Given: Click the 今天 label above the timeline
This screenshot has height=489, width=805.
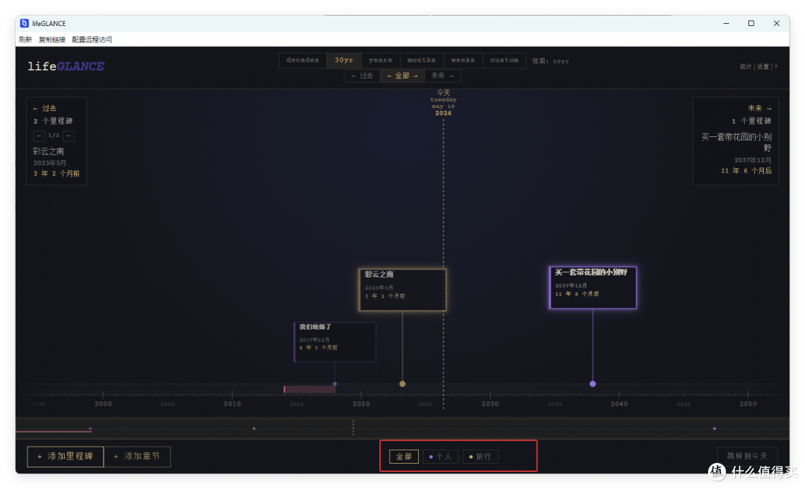Looking at the screenshot, I should pos(443,93).
